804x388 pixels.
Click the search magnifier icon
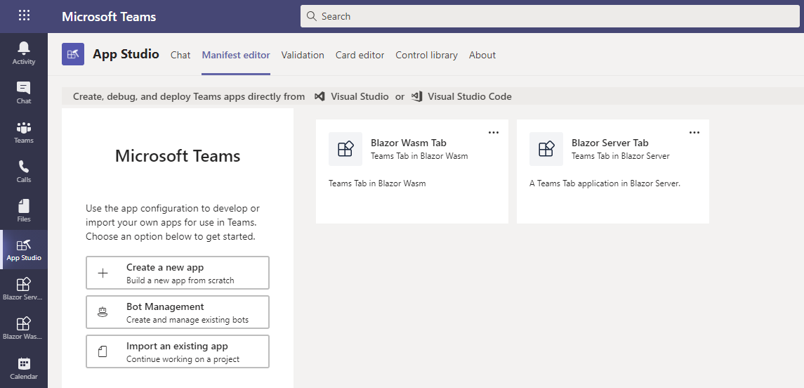[x=311, y=16]
